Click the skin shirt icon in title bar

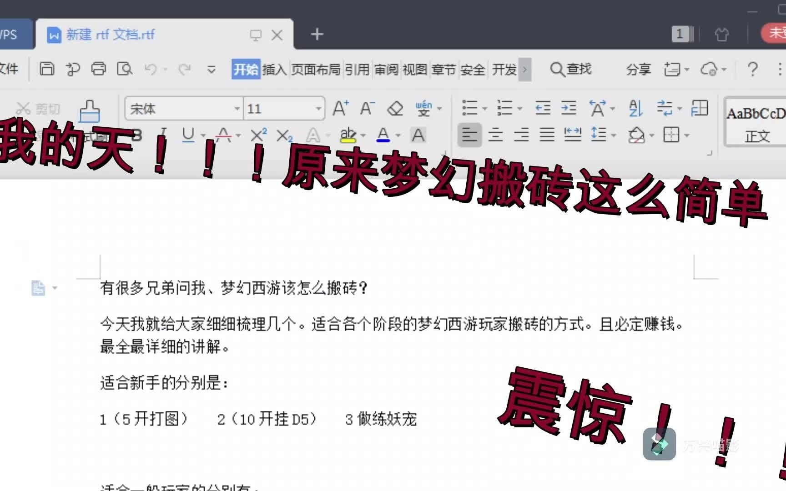pyautogui.click(x=721, y=34)
